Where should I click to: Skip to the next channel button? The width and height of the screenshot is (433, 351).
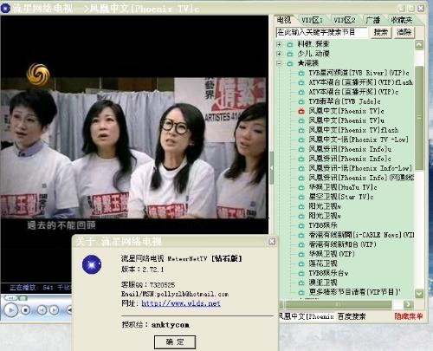(x=54, y=310)
